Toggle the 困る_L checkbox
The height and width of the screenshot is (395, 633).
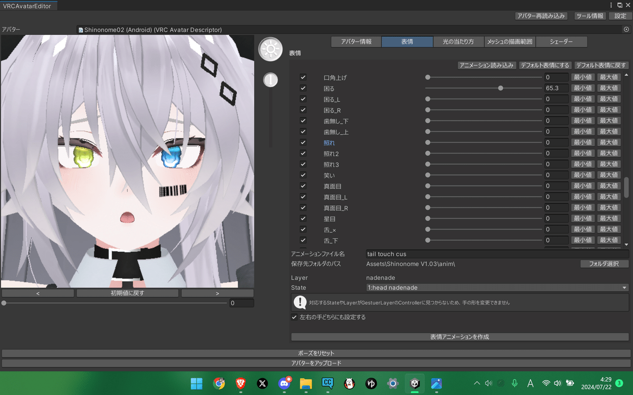tap(303, 99)
